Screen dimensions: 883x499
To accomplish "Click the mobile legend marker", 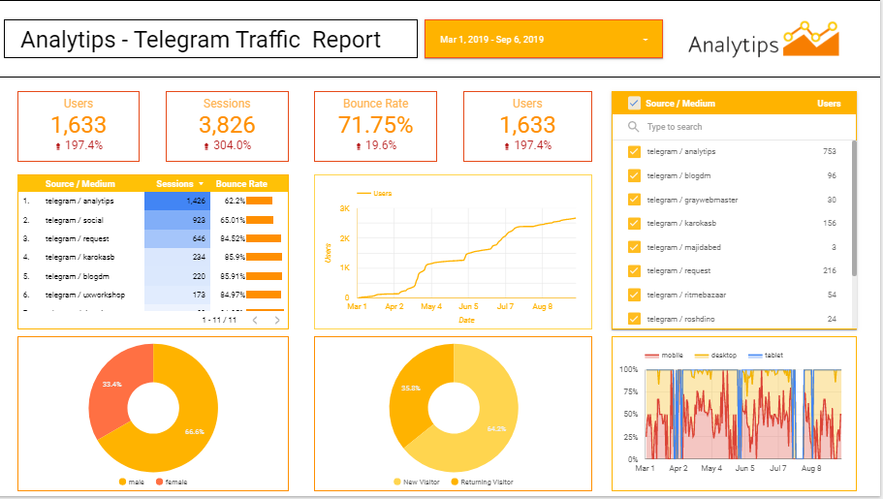I will pos(651,356).
